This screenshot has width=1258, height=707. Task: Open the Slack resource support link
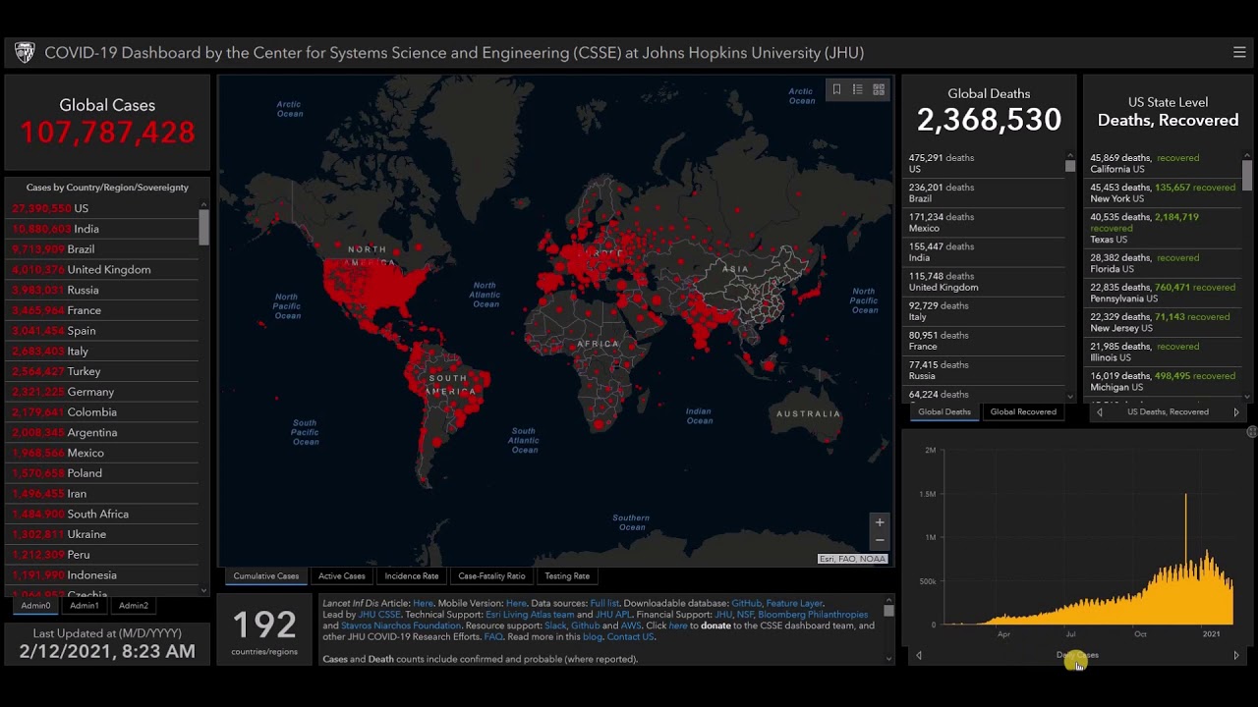pos(556,625)
